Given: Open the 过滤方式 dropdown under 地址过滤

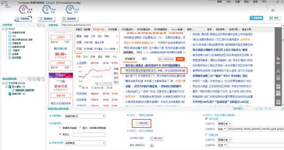Looking at the screenshot, I should [224, 124].
